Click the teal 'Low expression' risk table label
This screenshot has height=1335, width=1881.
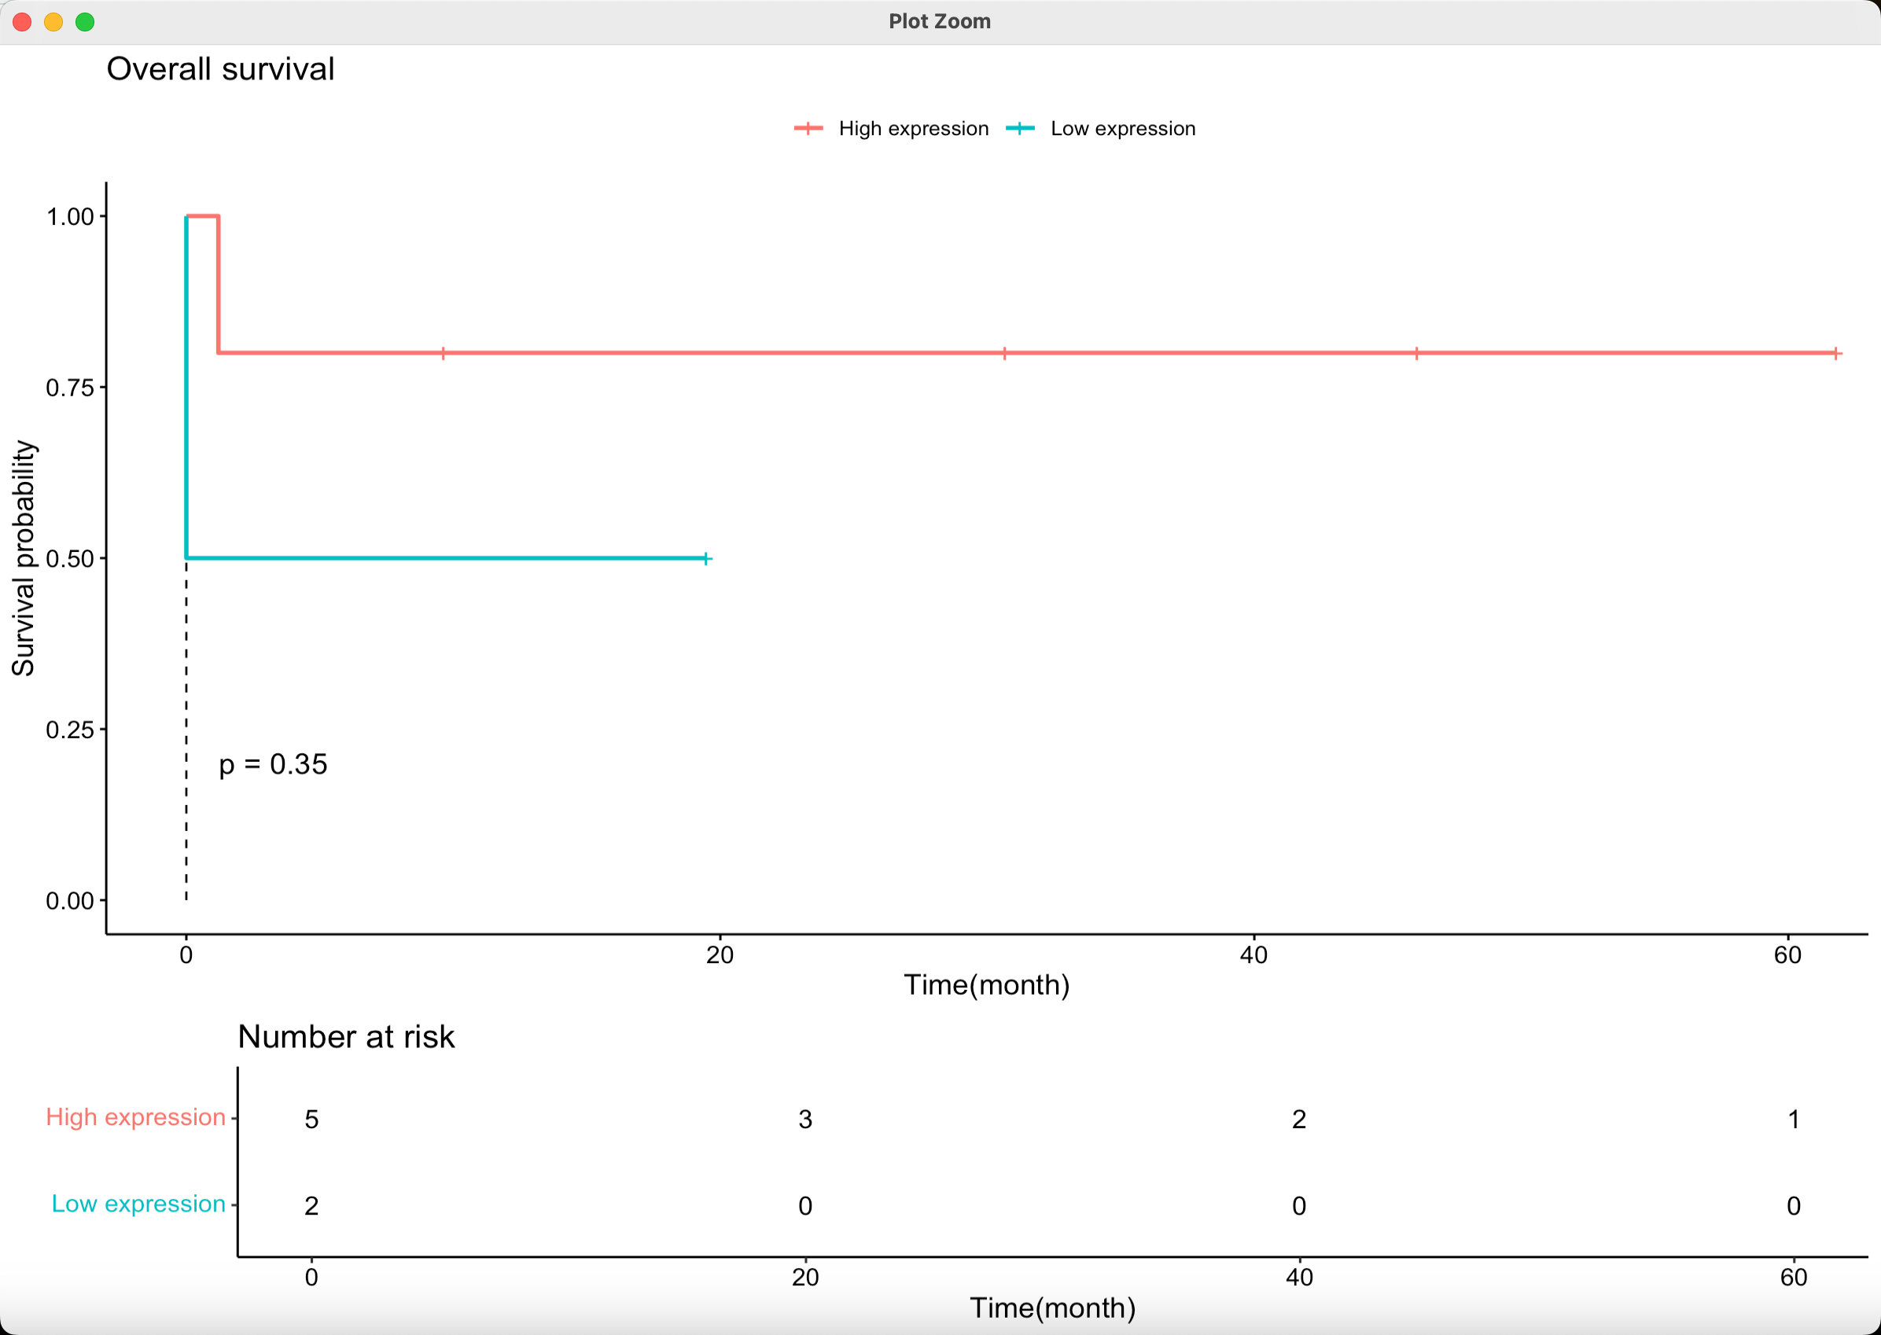click(138, 1204)
